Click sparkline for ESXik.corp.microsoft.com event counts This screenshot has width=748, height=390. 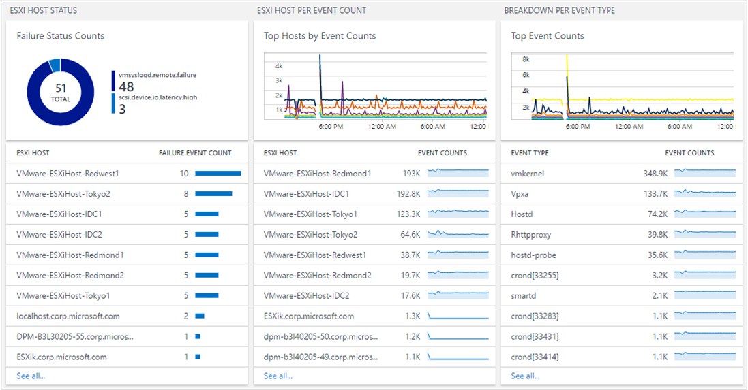pos(458,316)
